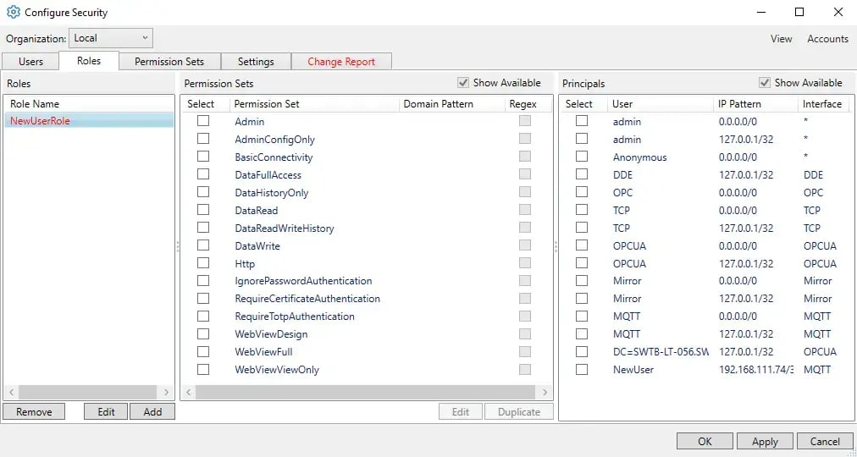Click OK to confirm security changes
Viewport: 857px width, 457px height.
coord(705,441)
